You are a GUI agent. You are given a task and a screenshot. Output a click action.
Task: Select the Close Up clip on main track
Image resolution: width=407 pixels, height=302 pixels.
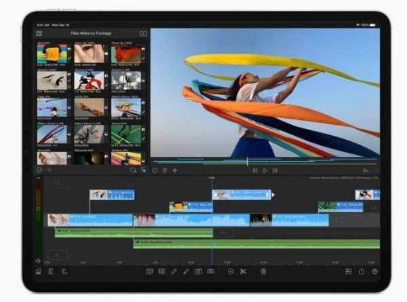191,220
